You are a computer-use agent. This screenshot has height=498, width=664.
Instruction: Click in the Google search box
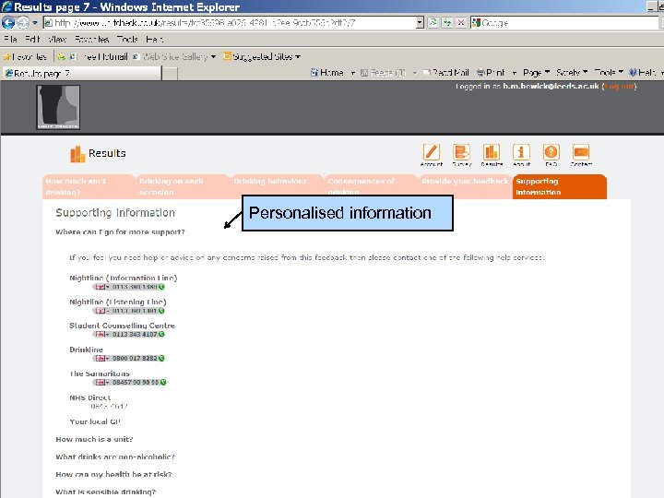point(567,23)
